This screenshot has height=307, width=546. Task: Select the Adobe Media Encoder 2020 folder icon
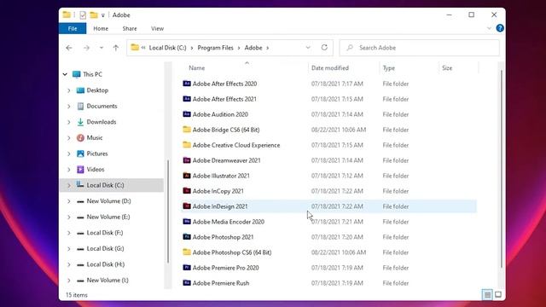click(187, 222)
